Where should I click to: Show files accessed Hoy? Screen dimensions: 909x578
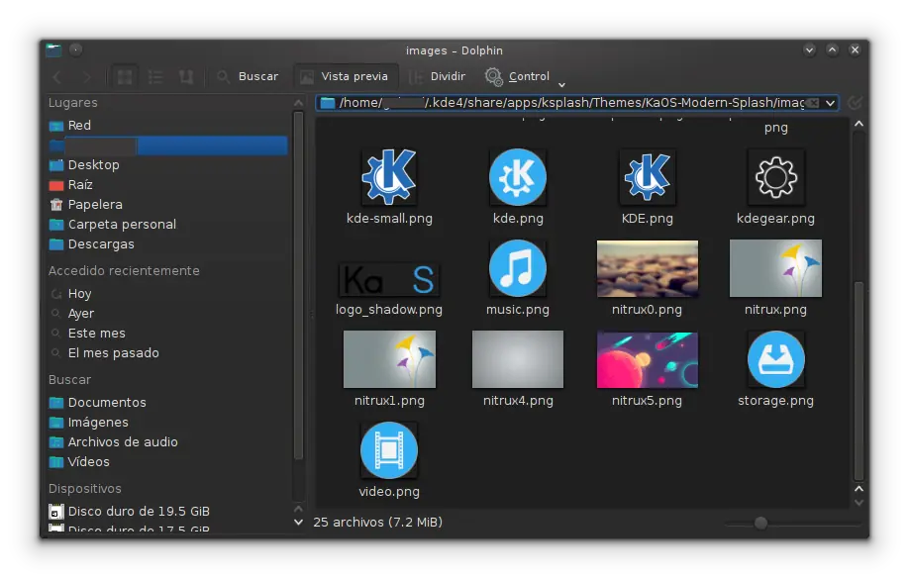168,294
